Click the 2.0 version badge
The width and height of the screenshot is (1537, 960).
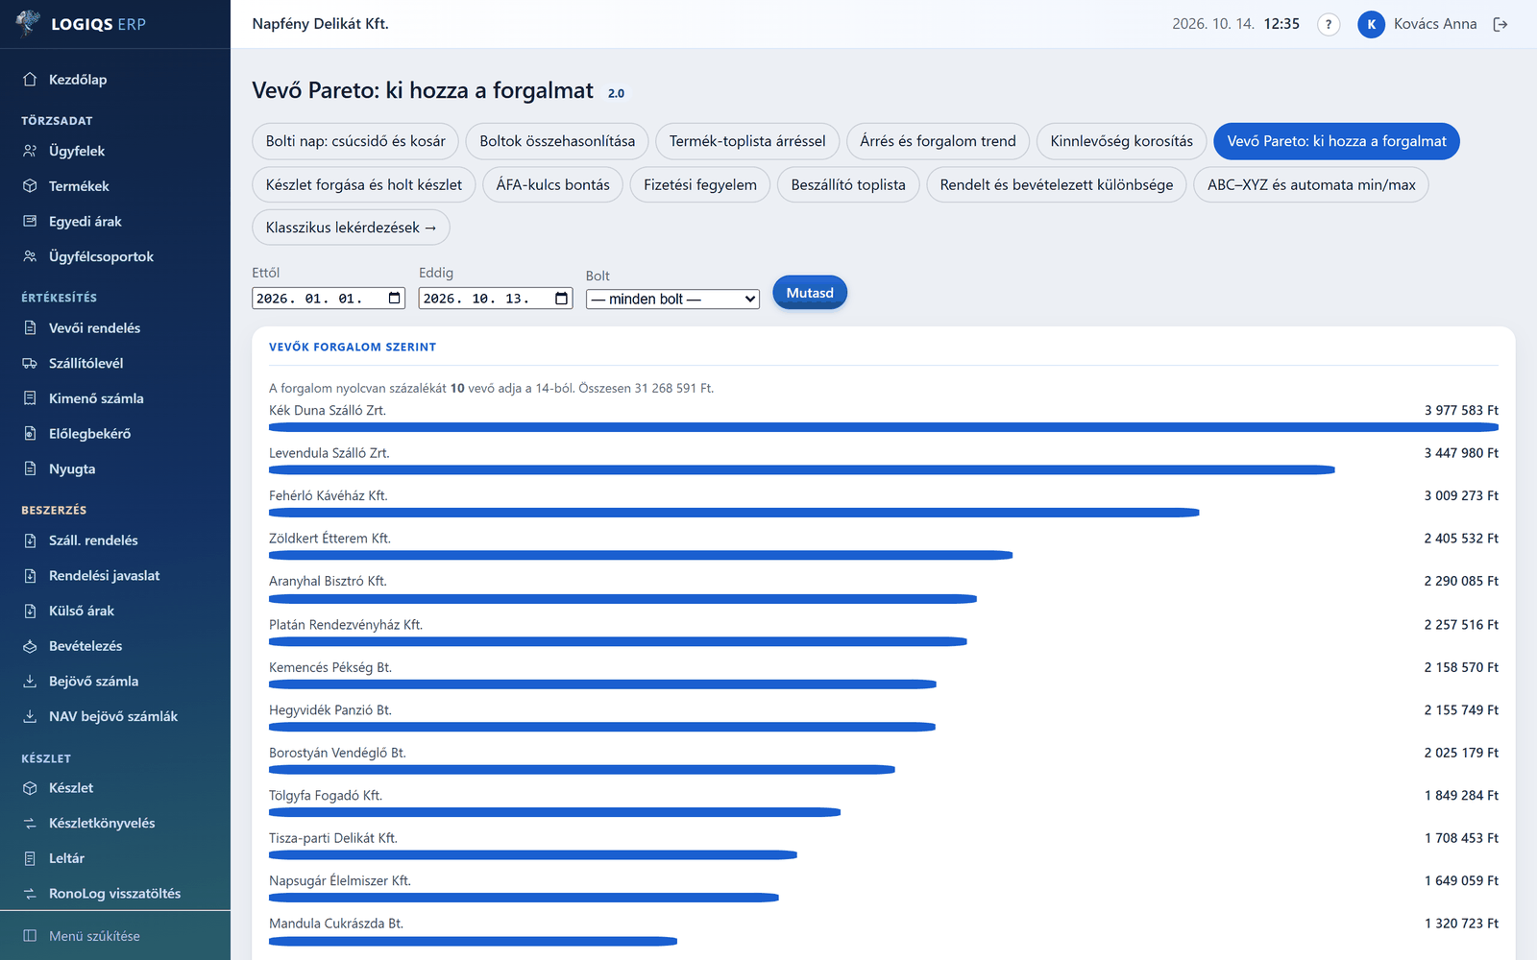tap(616, 93)
